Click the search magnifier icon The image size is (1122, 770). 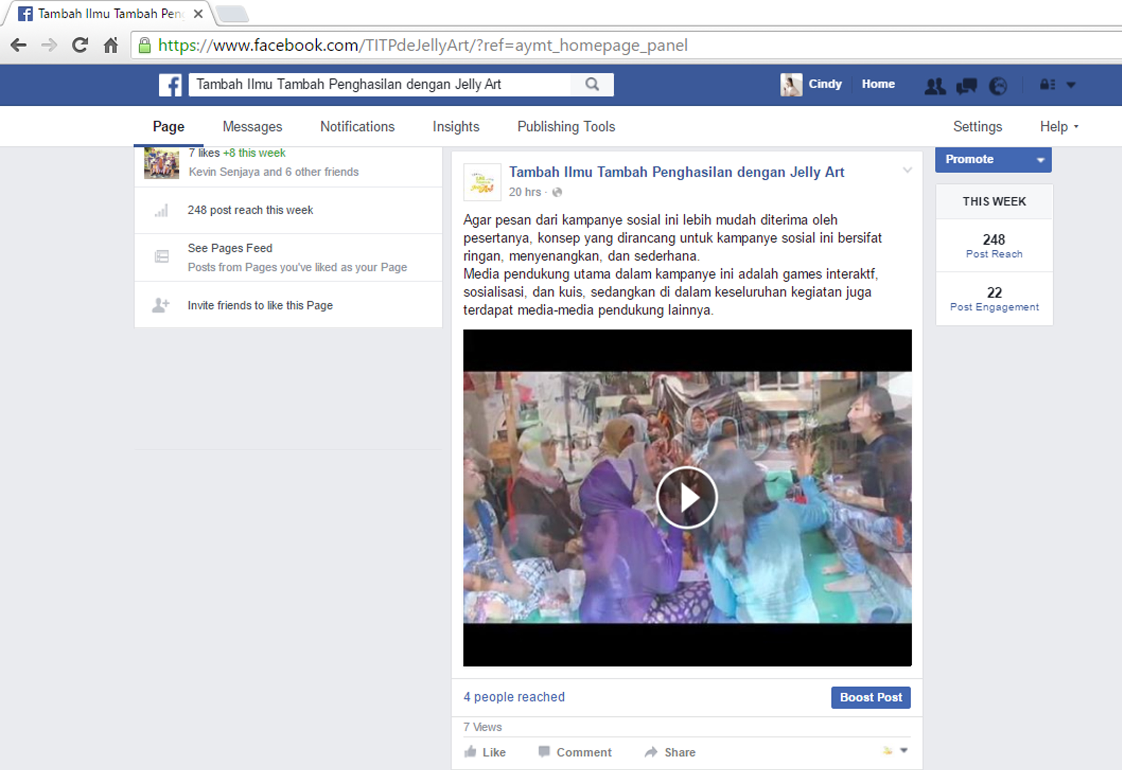pyautogui.click(x=592, y=84)
